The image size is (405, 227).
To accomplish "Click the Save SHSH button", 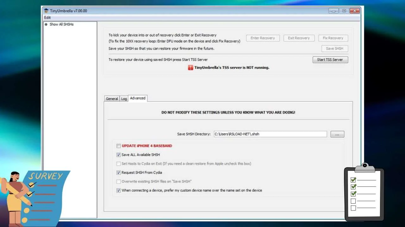I will coord(334,49).
